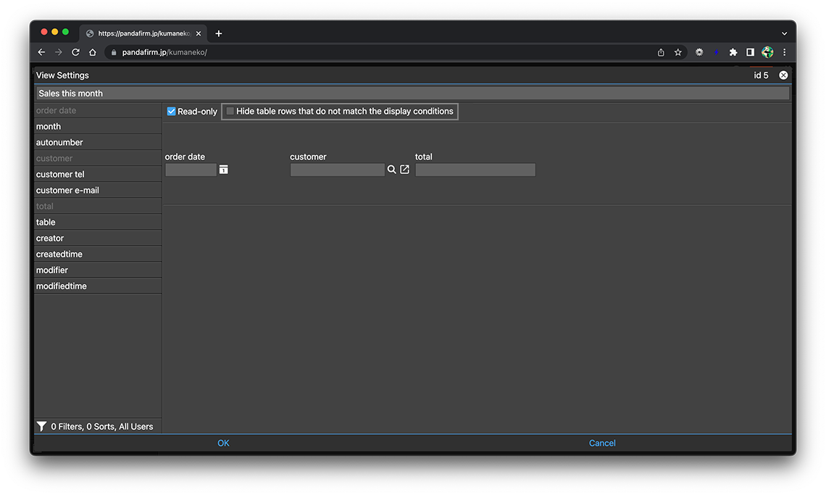Enable Hide table rows not matching conditions
826x495 pixels.
click(230, 112)
